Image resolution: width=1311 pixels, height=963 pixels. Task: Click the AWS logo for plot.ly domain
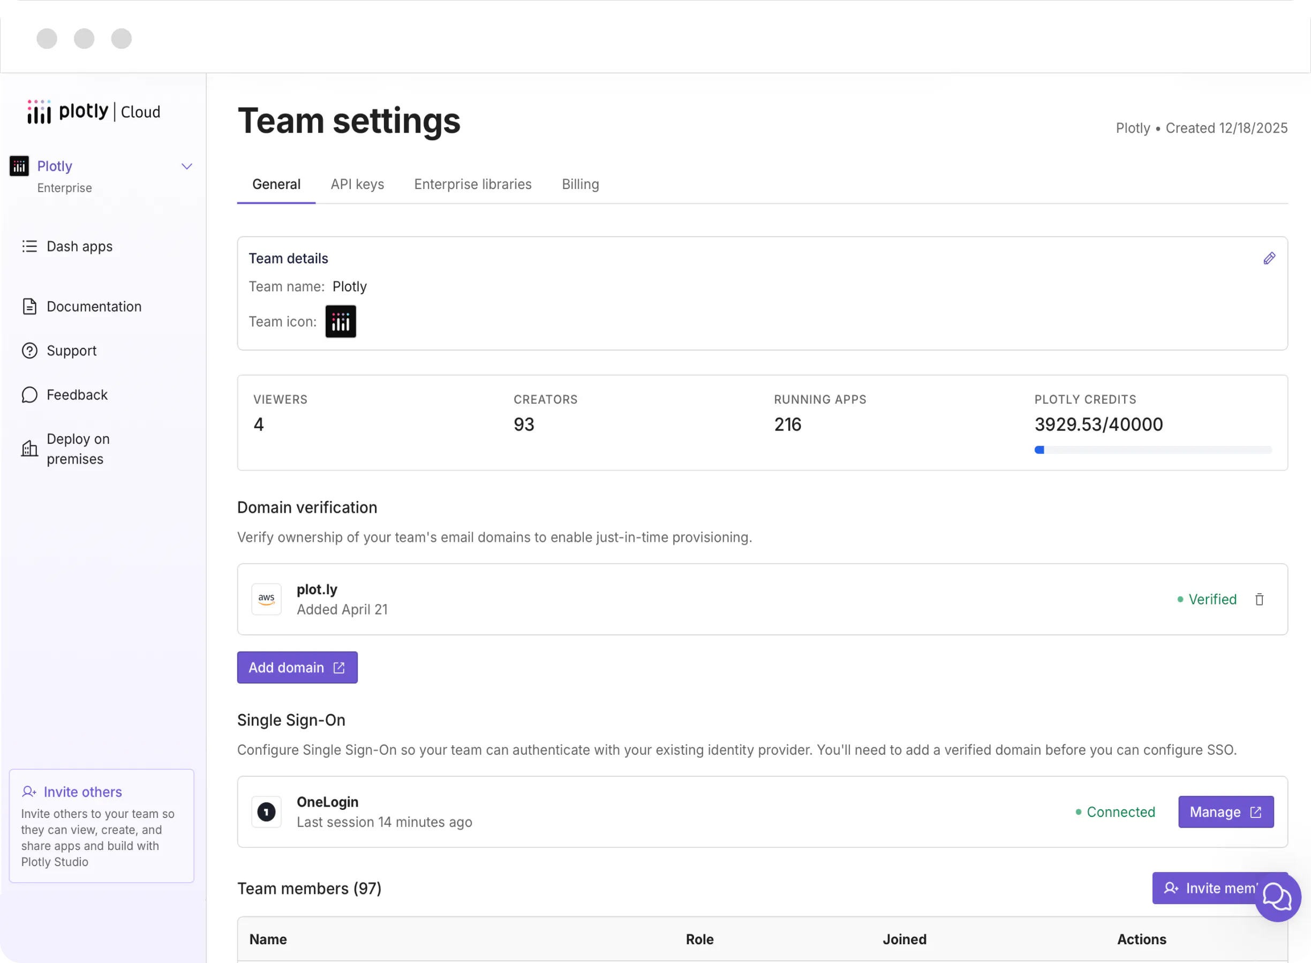(x=267, y=599)
